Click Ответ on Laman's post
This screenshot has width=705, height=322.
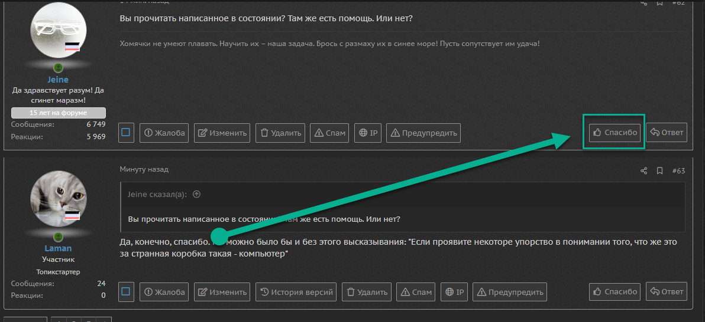click(x=667, y=291)
